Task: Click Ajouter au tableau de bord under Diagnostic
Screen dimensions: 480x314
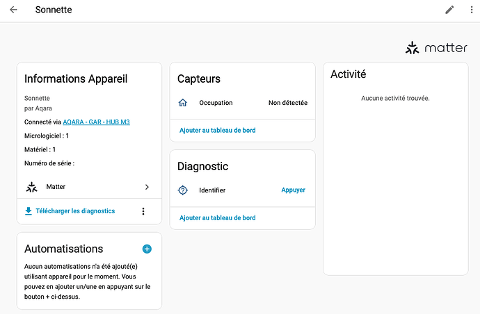Action: click(x=217, y=218)
